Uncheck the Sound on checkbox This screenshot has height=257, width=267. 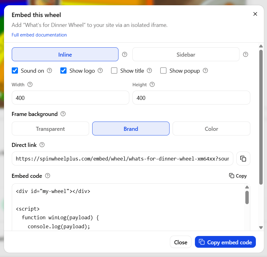tap(15, 71)
